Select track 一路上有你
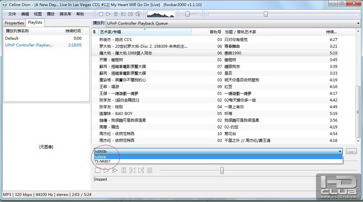Image resolution: width=363 pixels, height=202 pixels. click(x=215, y=107)
